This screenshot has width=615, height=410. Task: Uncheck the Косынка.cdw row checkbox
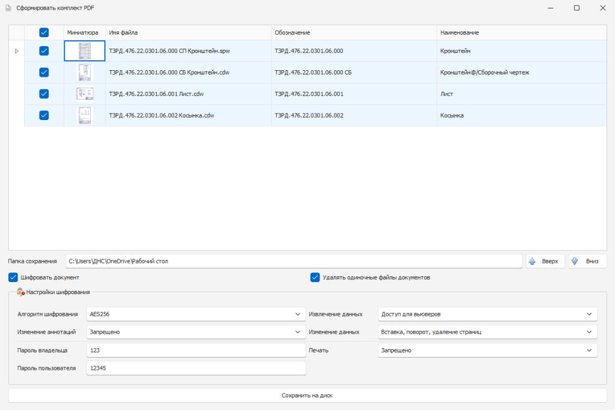[x=44, y=115]
